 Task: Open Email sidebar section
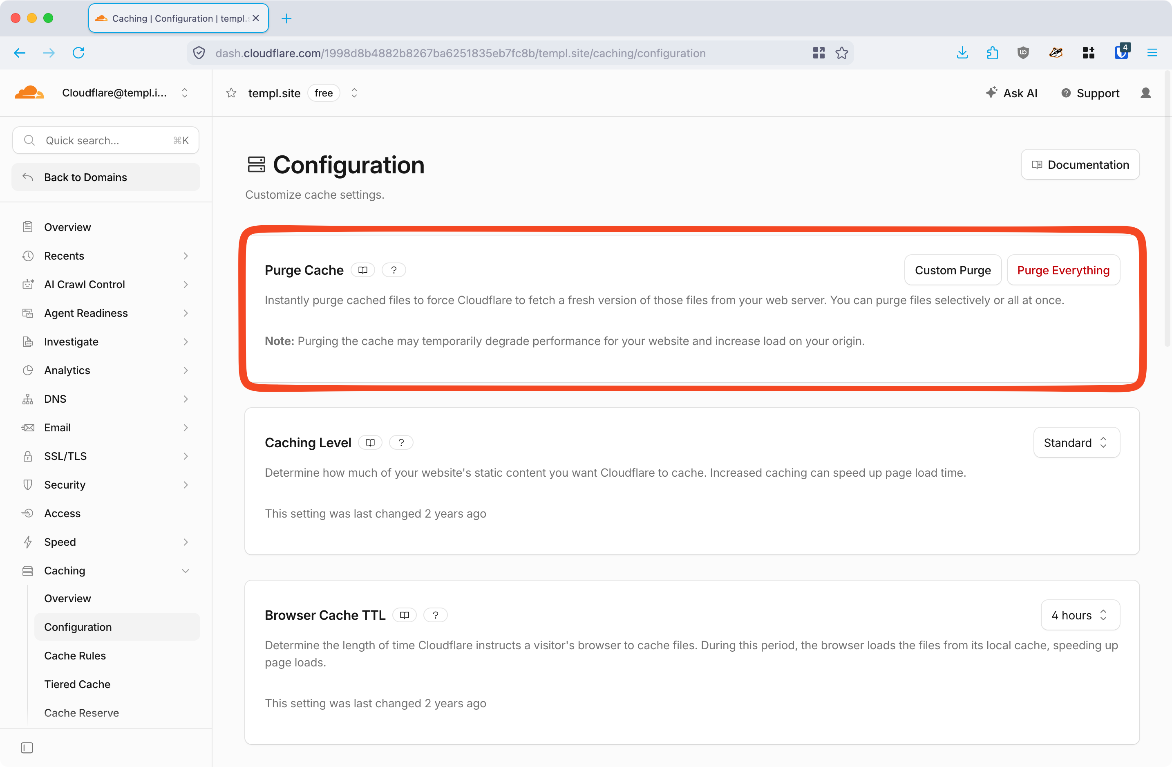(x=106, y=427)
